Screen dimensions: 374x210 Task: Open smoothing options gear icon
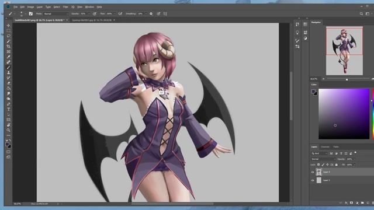click(151, 14)
